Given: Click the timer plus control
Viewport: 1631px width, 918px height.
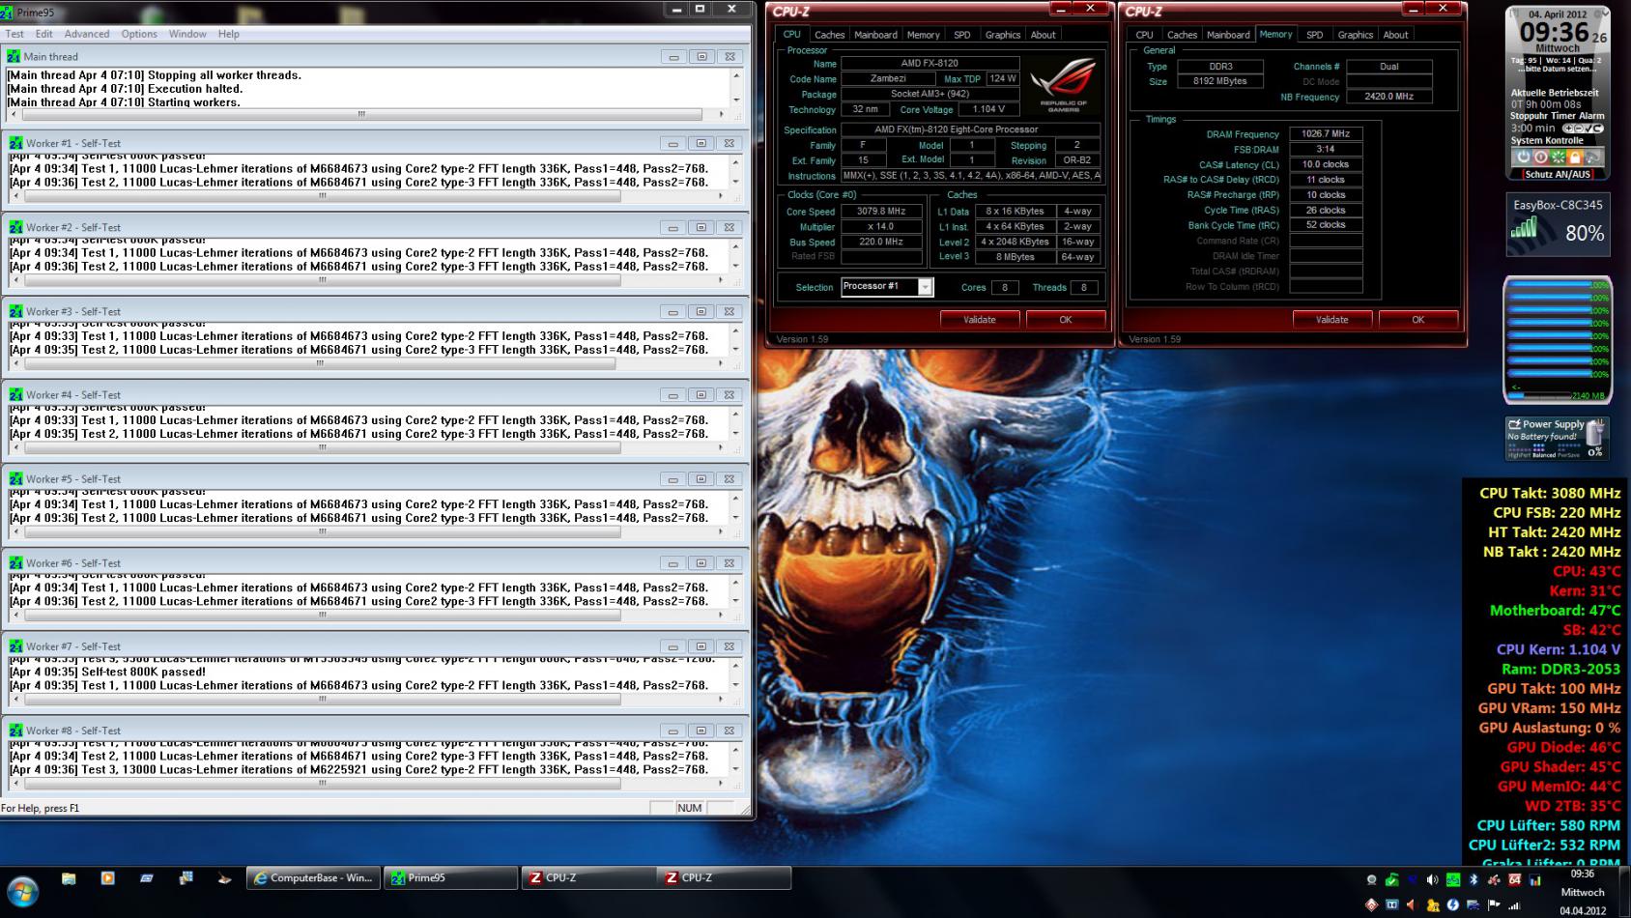Looking at the screenshot, I should click(1568, 129).
